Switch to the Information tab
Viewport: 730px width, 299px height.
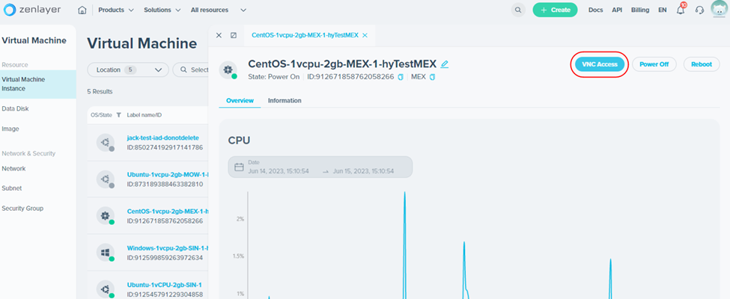point(285,100)
